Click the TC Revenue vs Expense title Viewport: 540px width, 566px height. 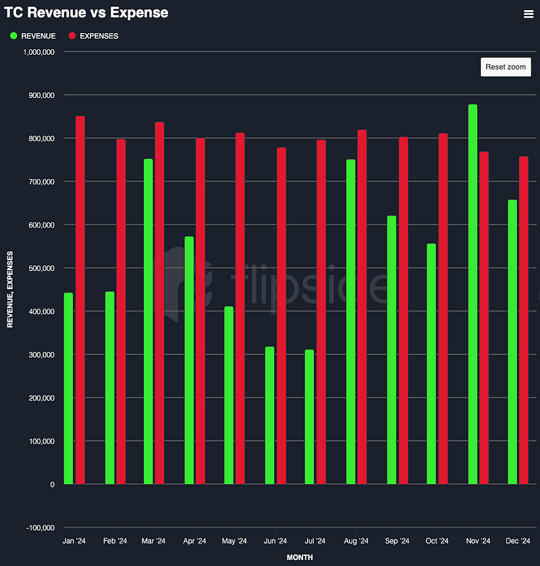point(86,13)
